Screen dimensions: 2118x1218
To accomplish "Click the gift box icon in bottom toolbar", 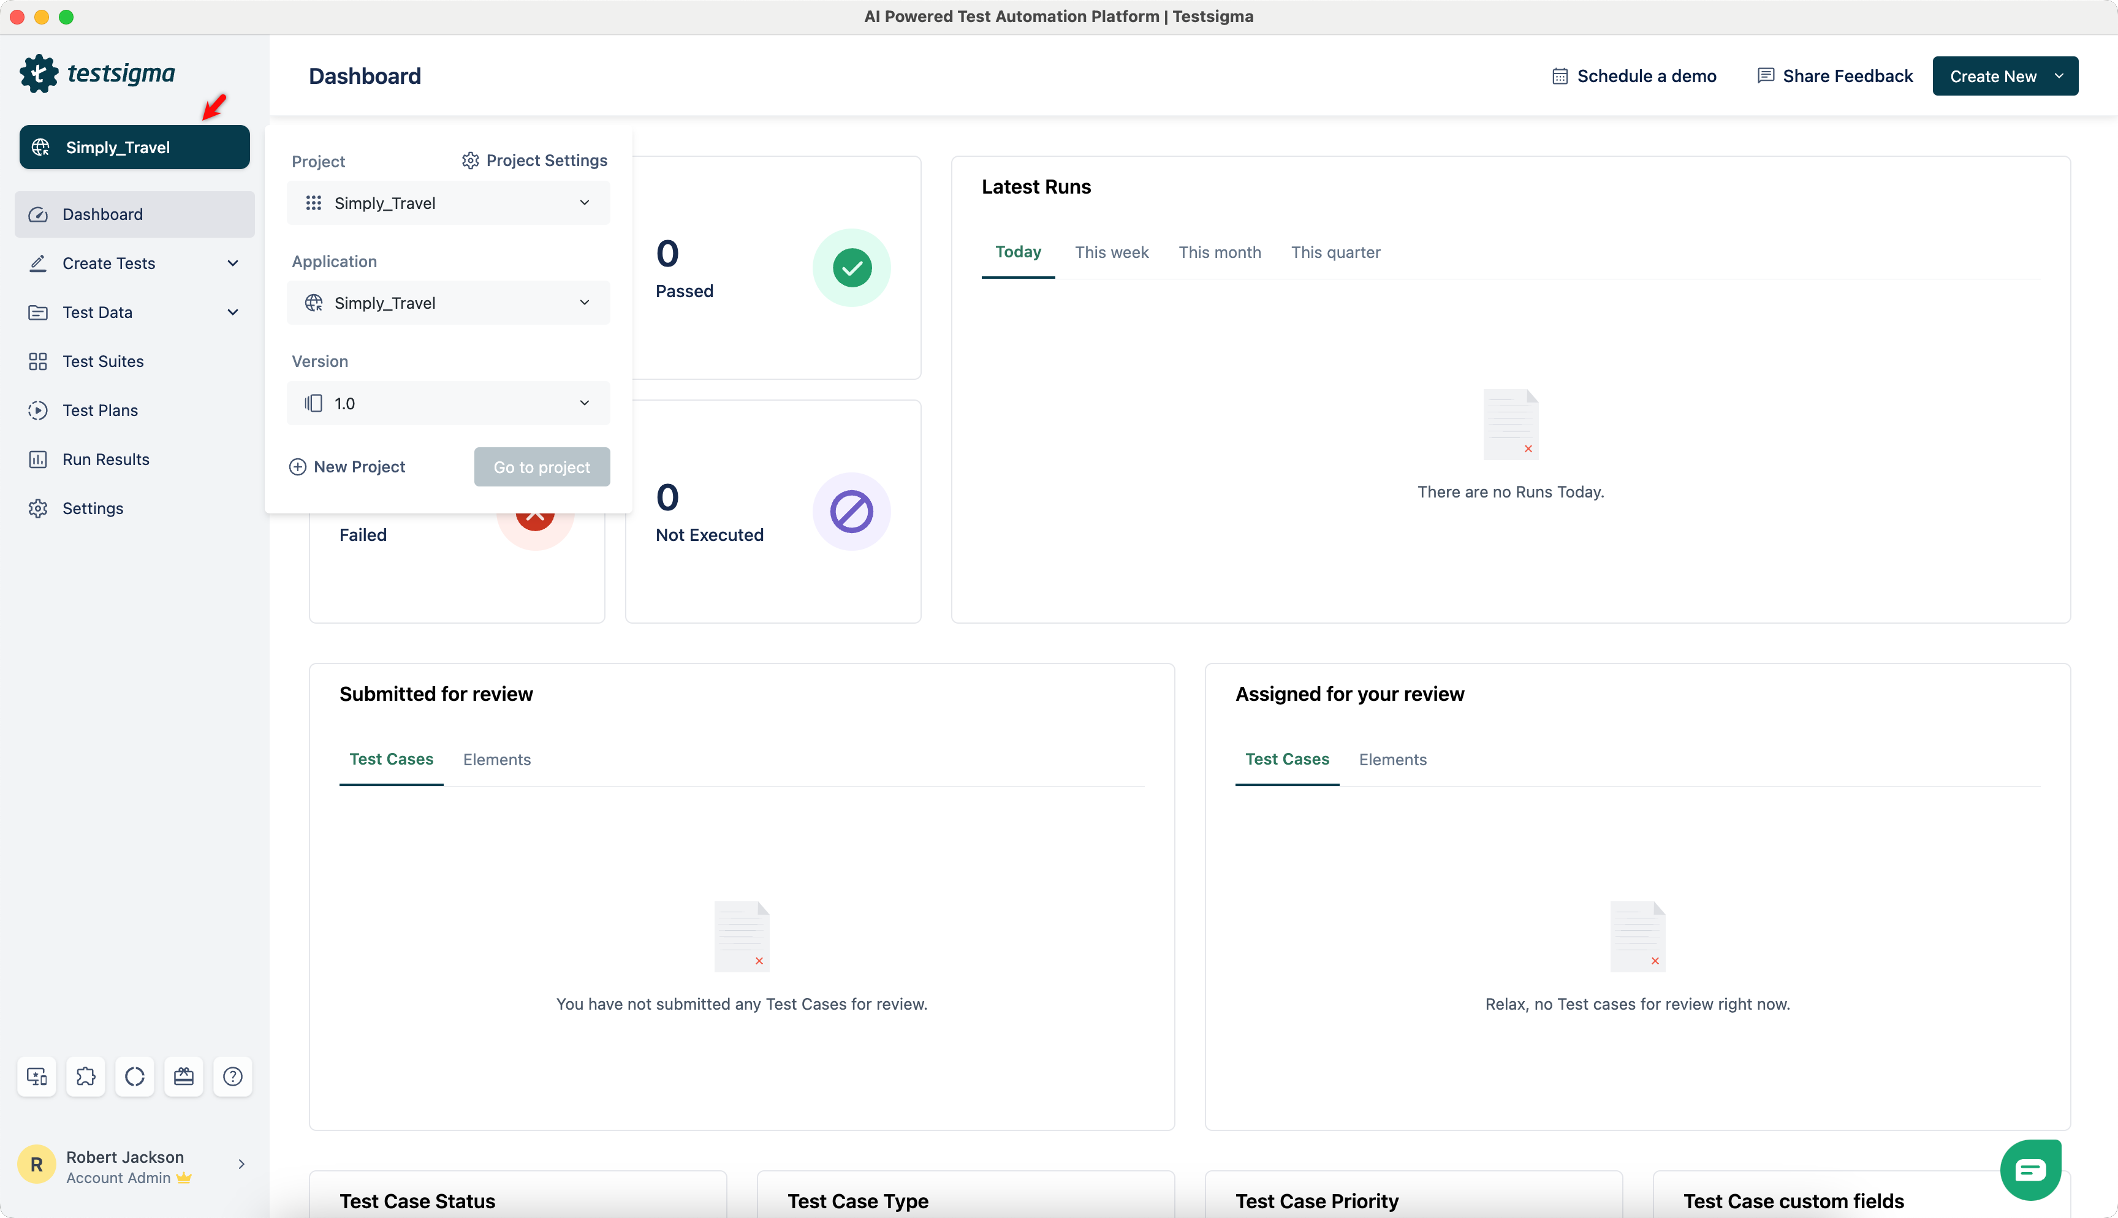I will [x=184, y=1076].
